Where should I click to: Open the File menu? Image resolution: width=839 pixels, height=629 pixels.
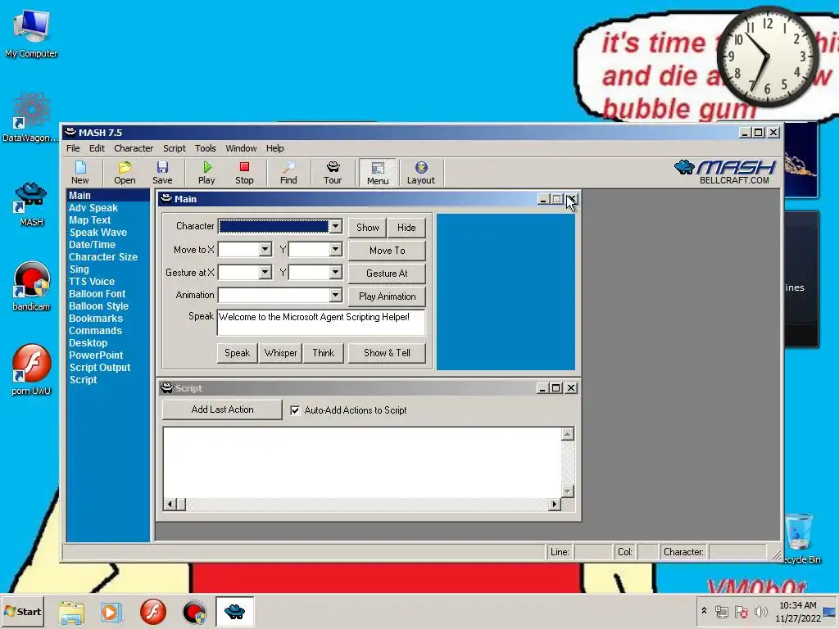(73, 148)
